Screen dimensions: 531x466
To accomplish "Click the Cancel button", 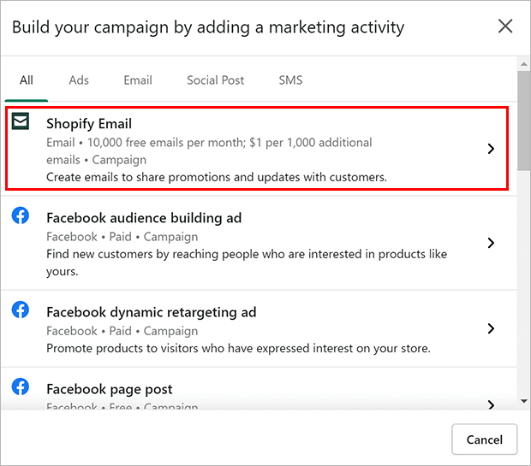I will 484,439.
